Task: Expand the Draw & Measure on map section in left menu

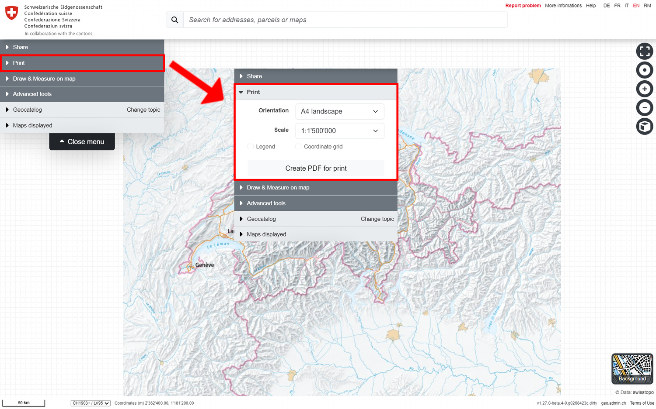Action: tap(44, 79)
